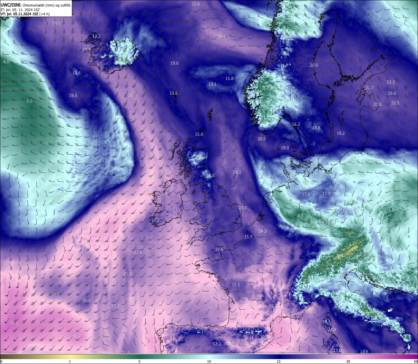
Task: Click the title 'UWC/DINI: Úrkomumætti (mm) og uv850.'
Action: click(36, 5)
